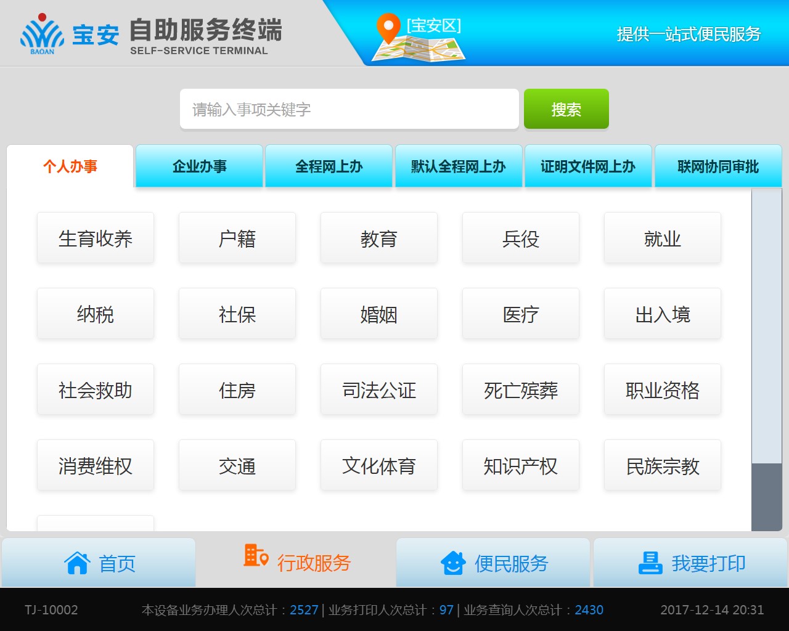Screen dimensions: 789x631
Task: Click the home icon in 首页
Action: pyautogui.click(x=77, y=563)
